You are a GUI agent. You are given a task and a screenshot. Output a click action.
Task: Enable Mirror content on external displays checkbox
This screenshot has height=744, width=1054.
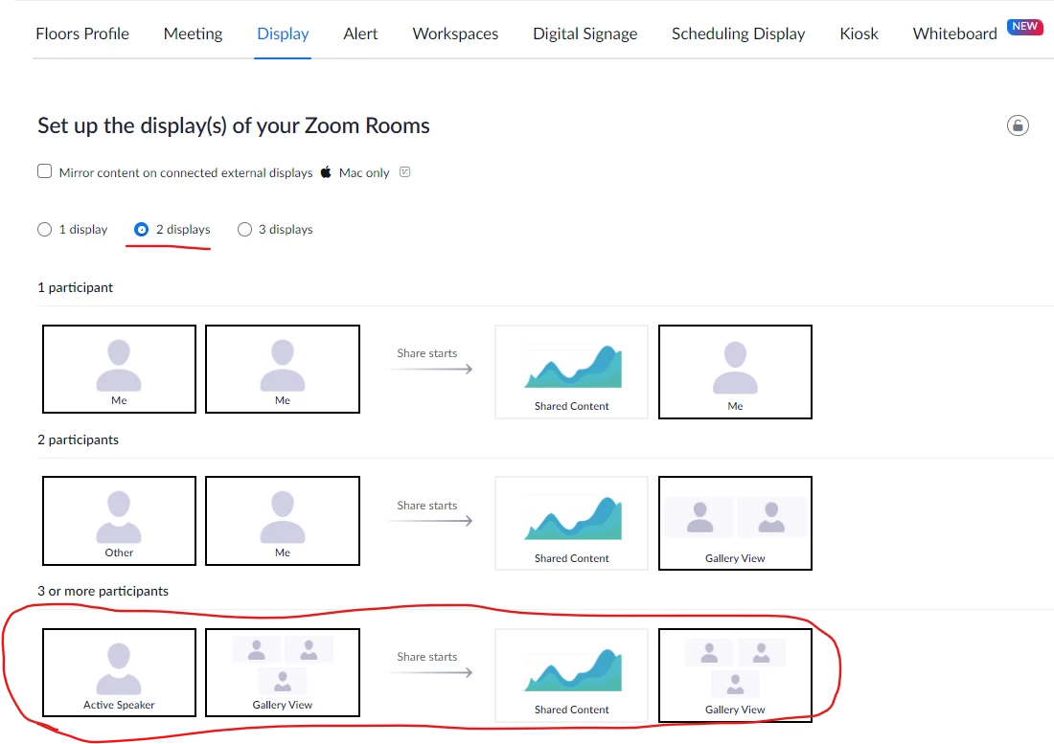[x=44, y=171]
